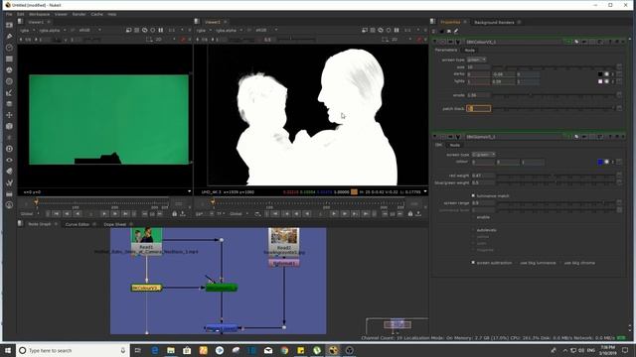Collapse the IBKGizmoV3 properties panel
Image resolution: width=636 pixels, height=357 pixels.
435,137
